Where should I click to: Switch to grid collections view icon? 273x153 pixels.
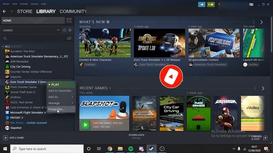click(x=69, y=20)
